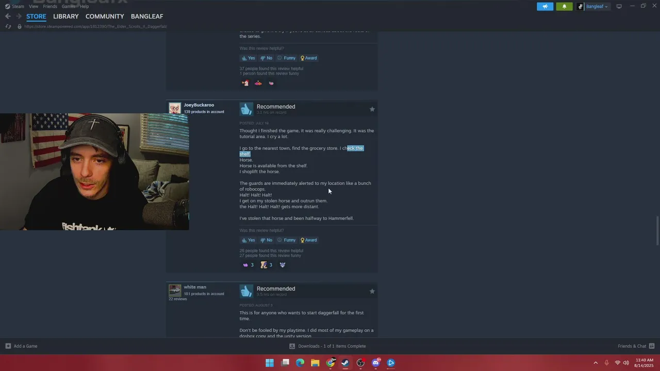Image resolution: width=660 pixels, height=371 pixels.
Task: Click the blue creature award badge
Action: pos(282,265)
